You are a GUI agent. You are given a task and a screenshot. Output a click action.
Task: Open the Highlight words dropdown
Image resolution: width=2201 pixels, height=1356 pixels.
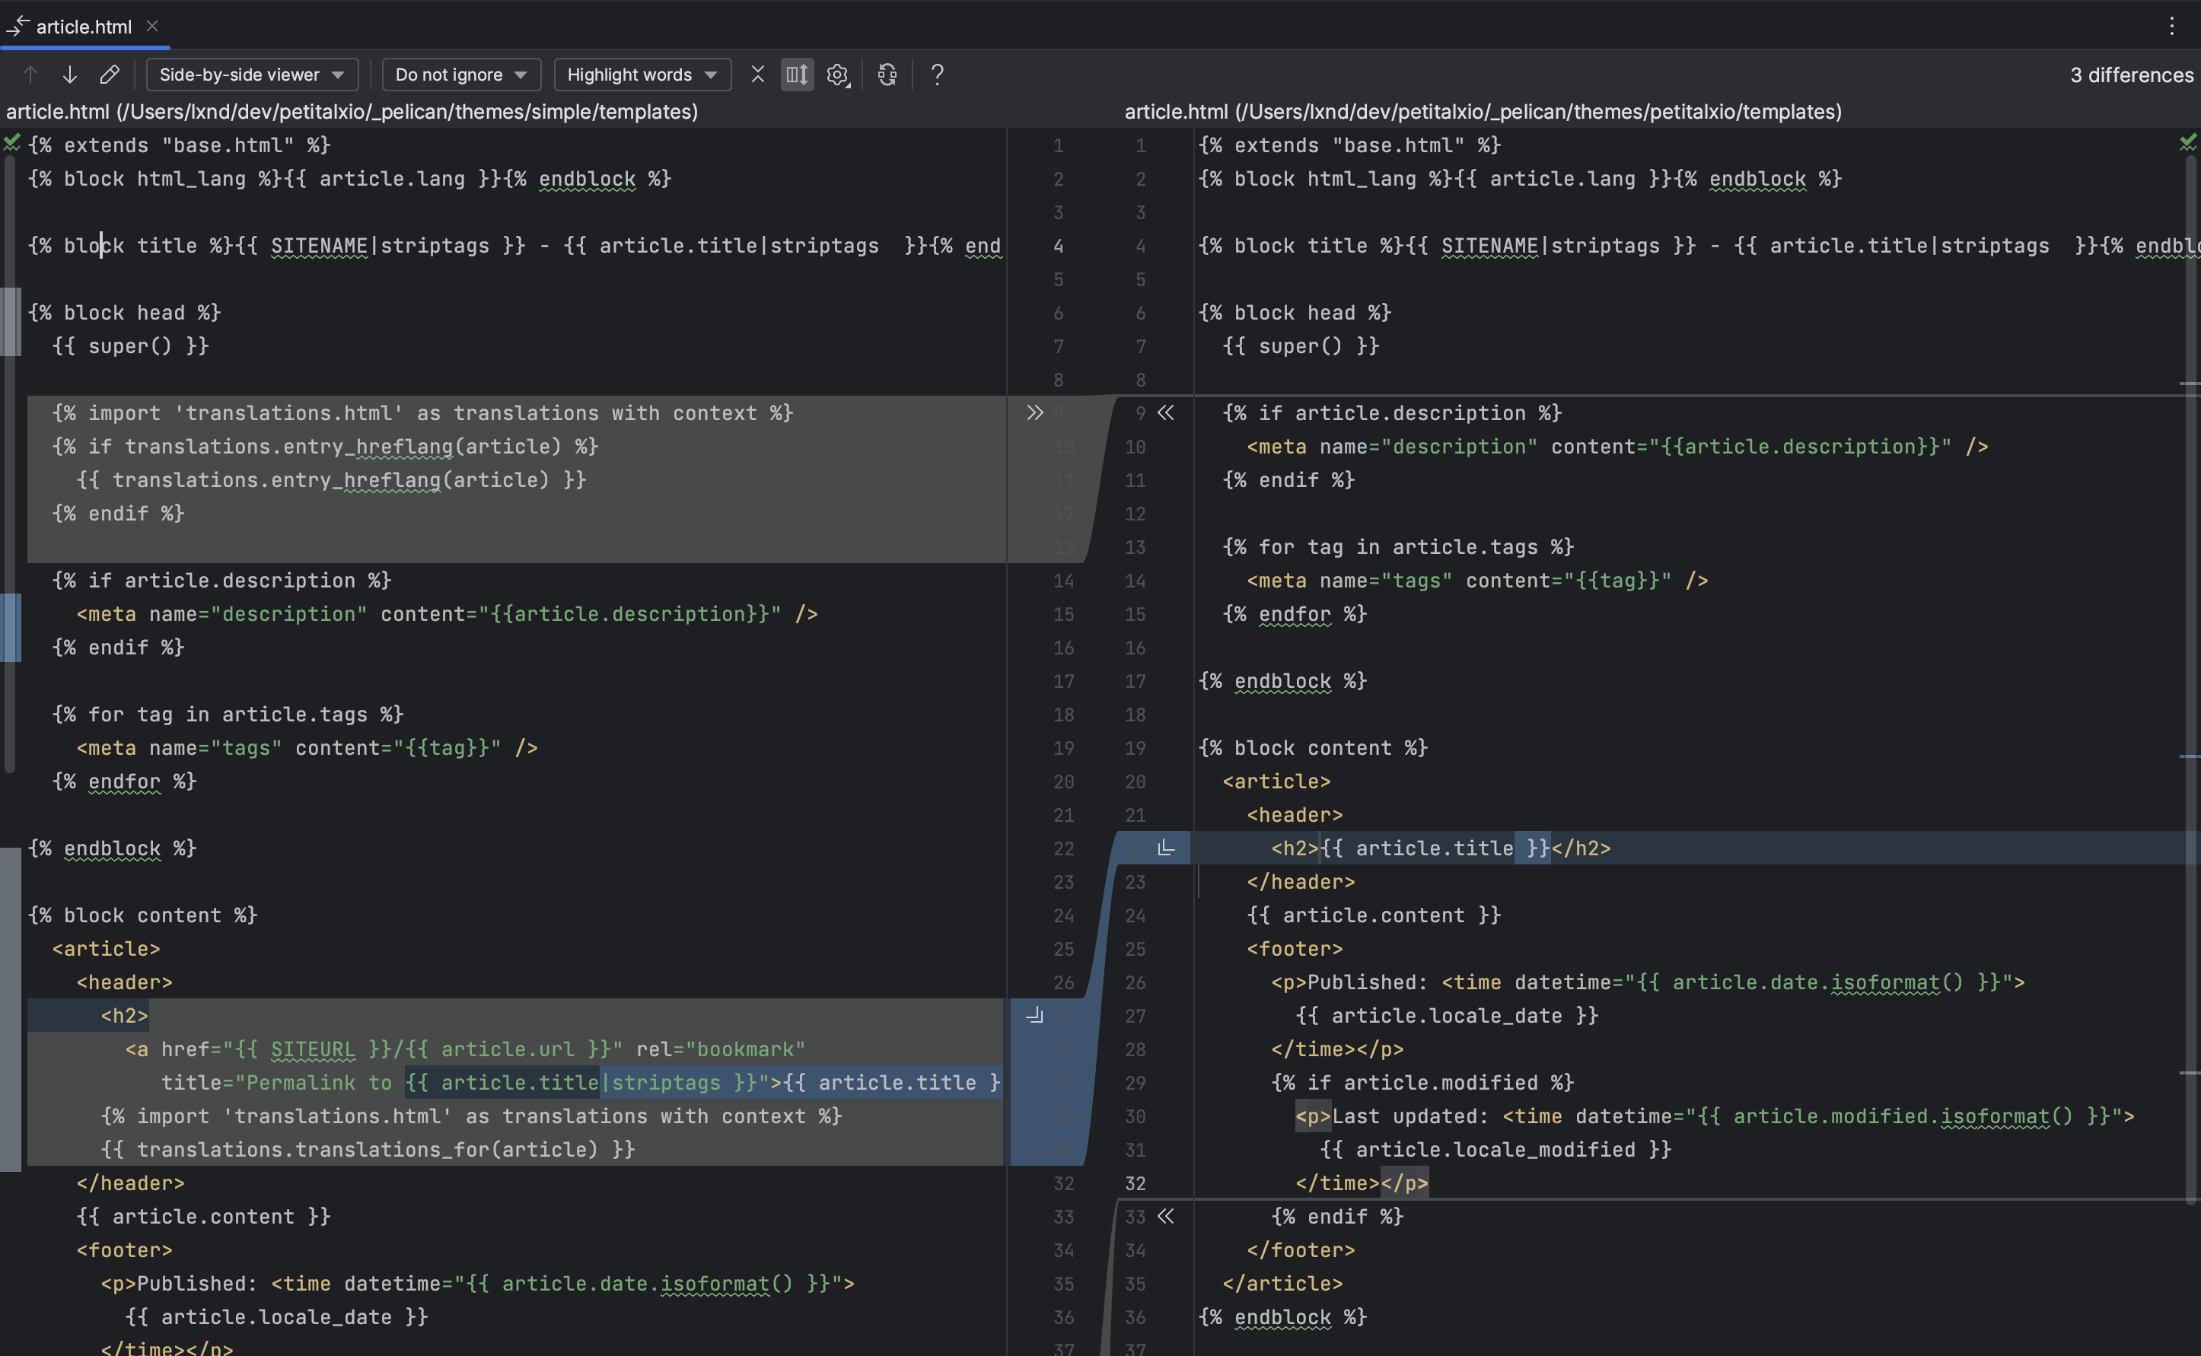point(642,75)
